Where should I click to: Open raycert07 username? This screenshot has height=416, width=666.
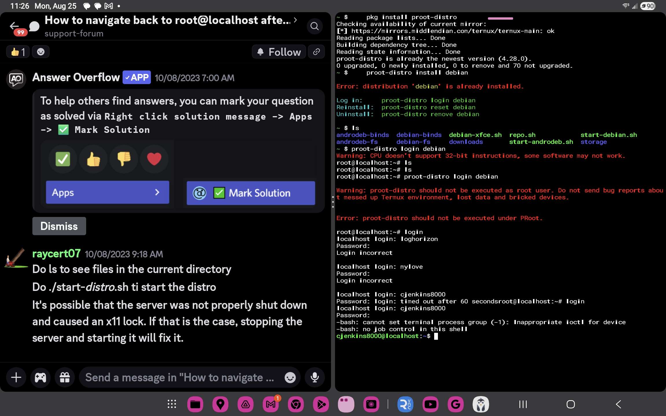pyautogui.click(x=56, y=254)
